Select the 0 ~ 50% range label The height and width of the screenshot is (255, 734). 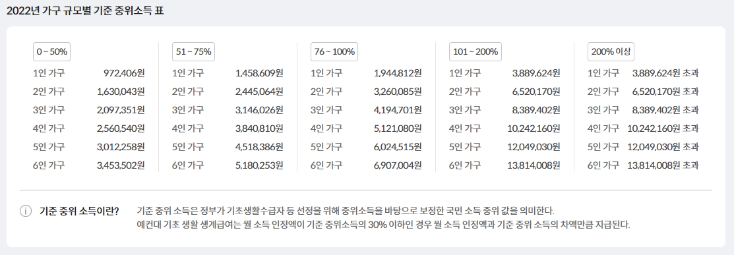click(x=51, y=52)
